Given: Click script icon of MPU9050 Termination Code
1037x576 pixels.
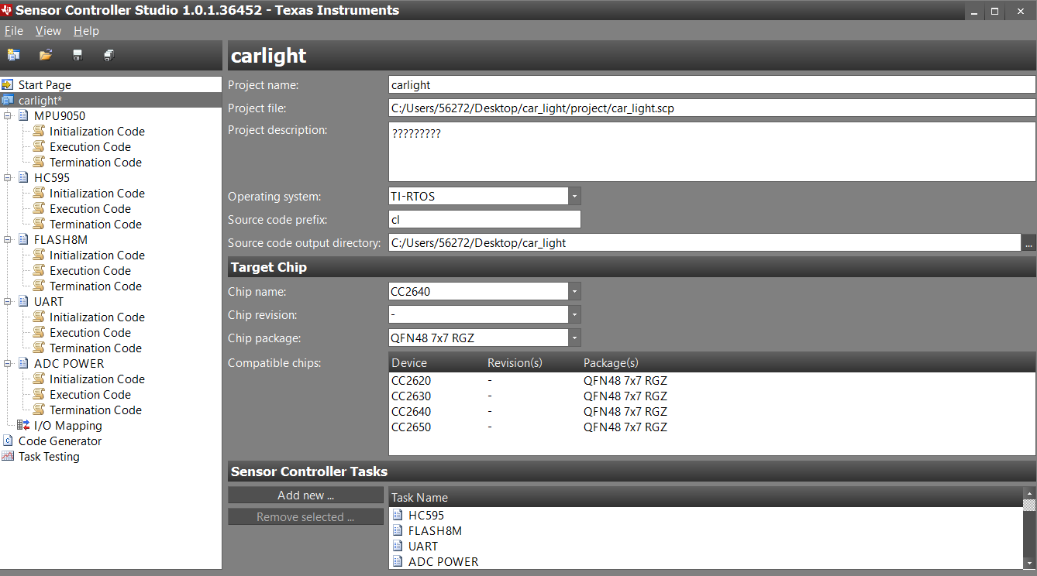Looking at the screenshot, I should [x=39, y=162].
